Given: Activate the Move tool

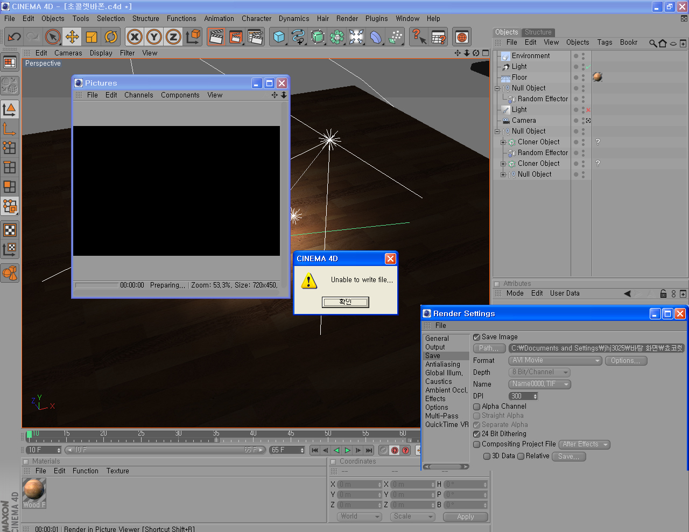Looking at the screenshot, I should click(x=72, y=37).
